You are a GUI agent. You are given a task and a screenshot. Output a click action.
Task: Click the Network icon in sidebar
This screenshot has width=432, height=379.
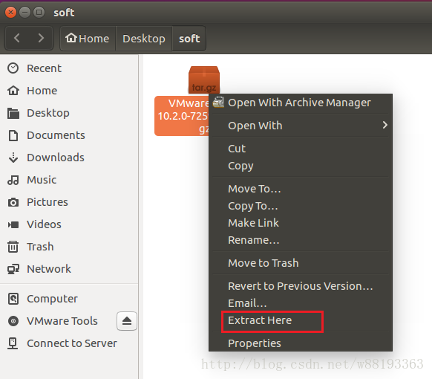[13, 269]
